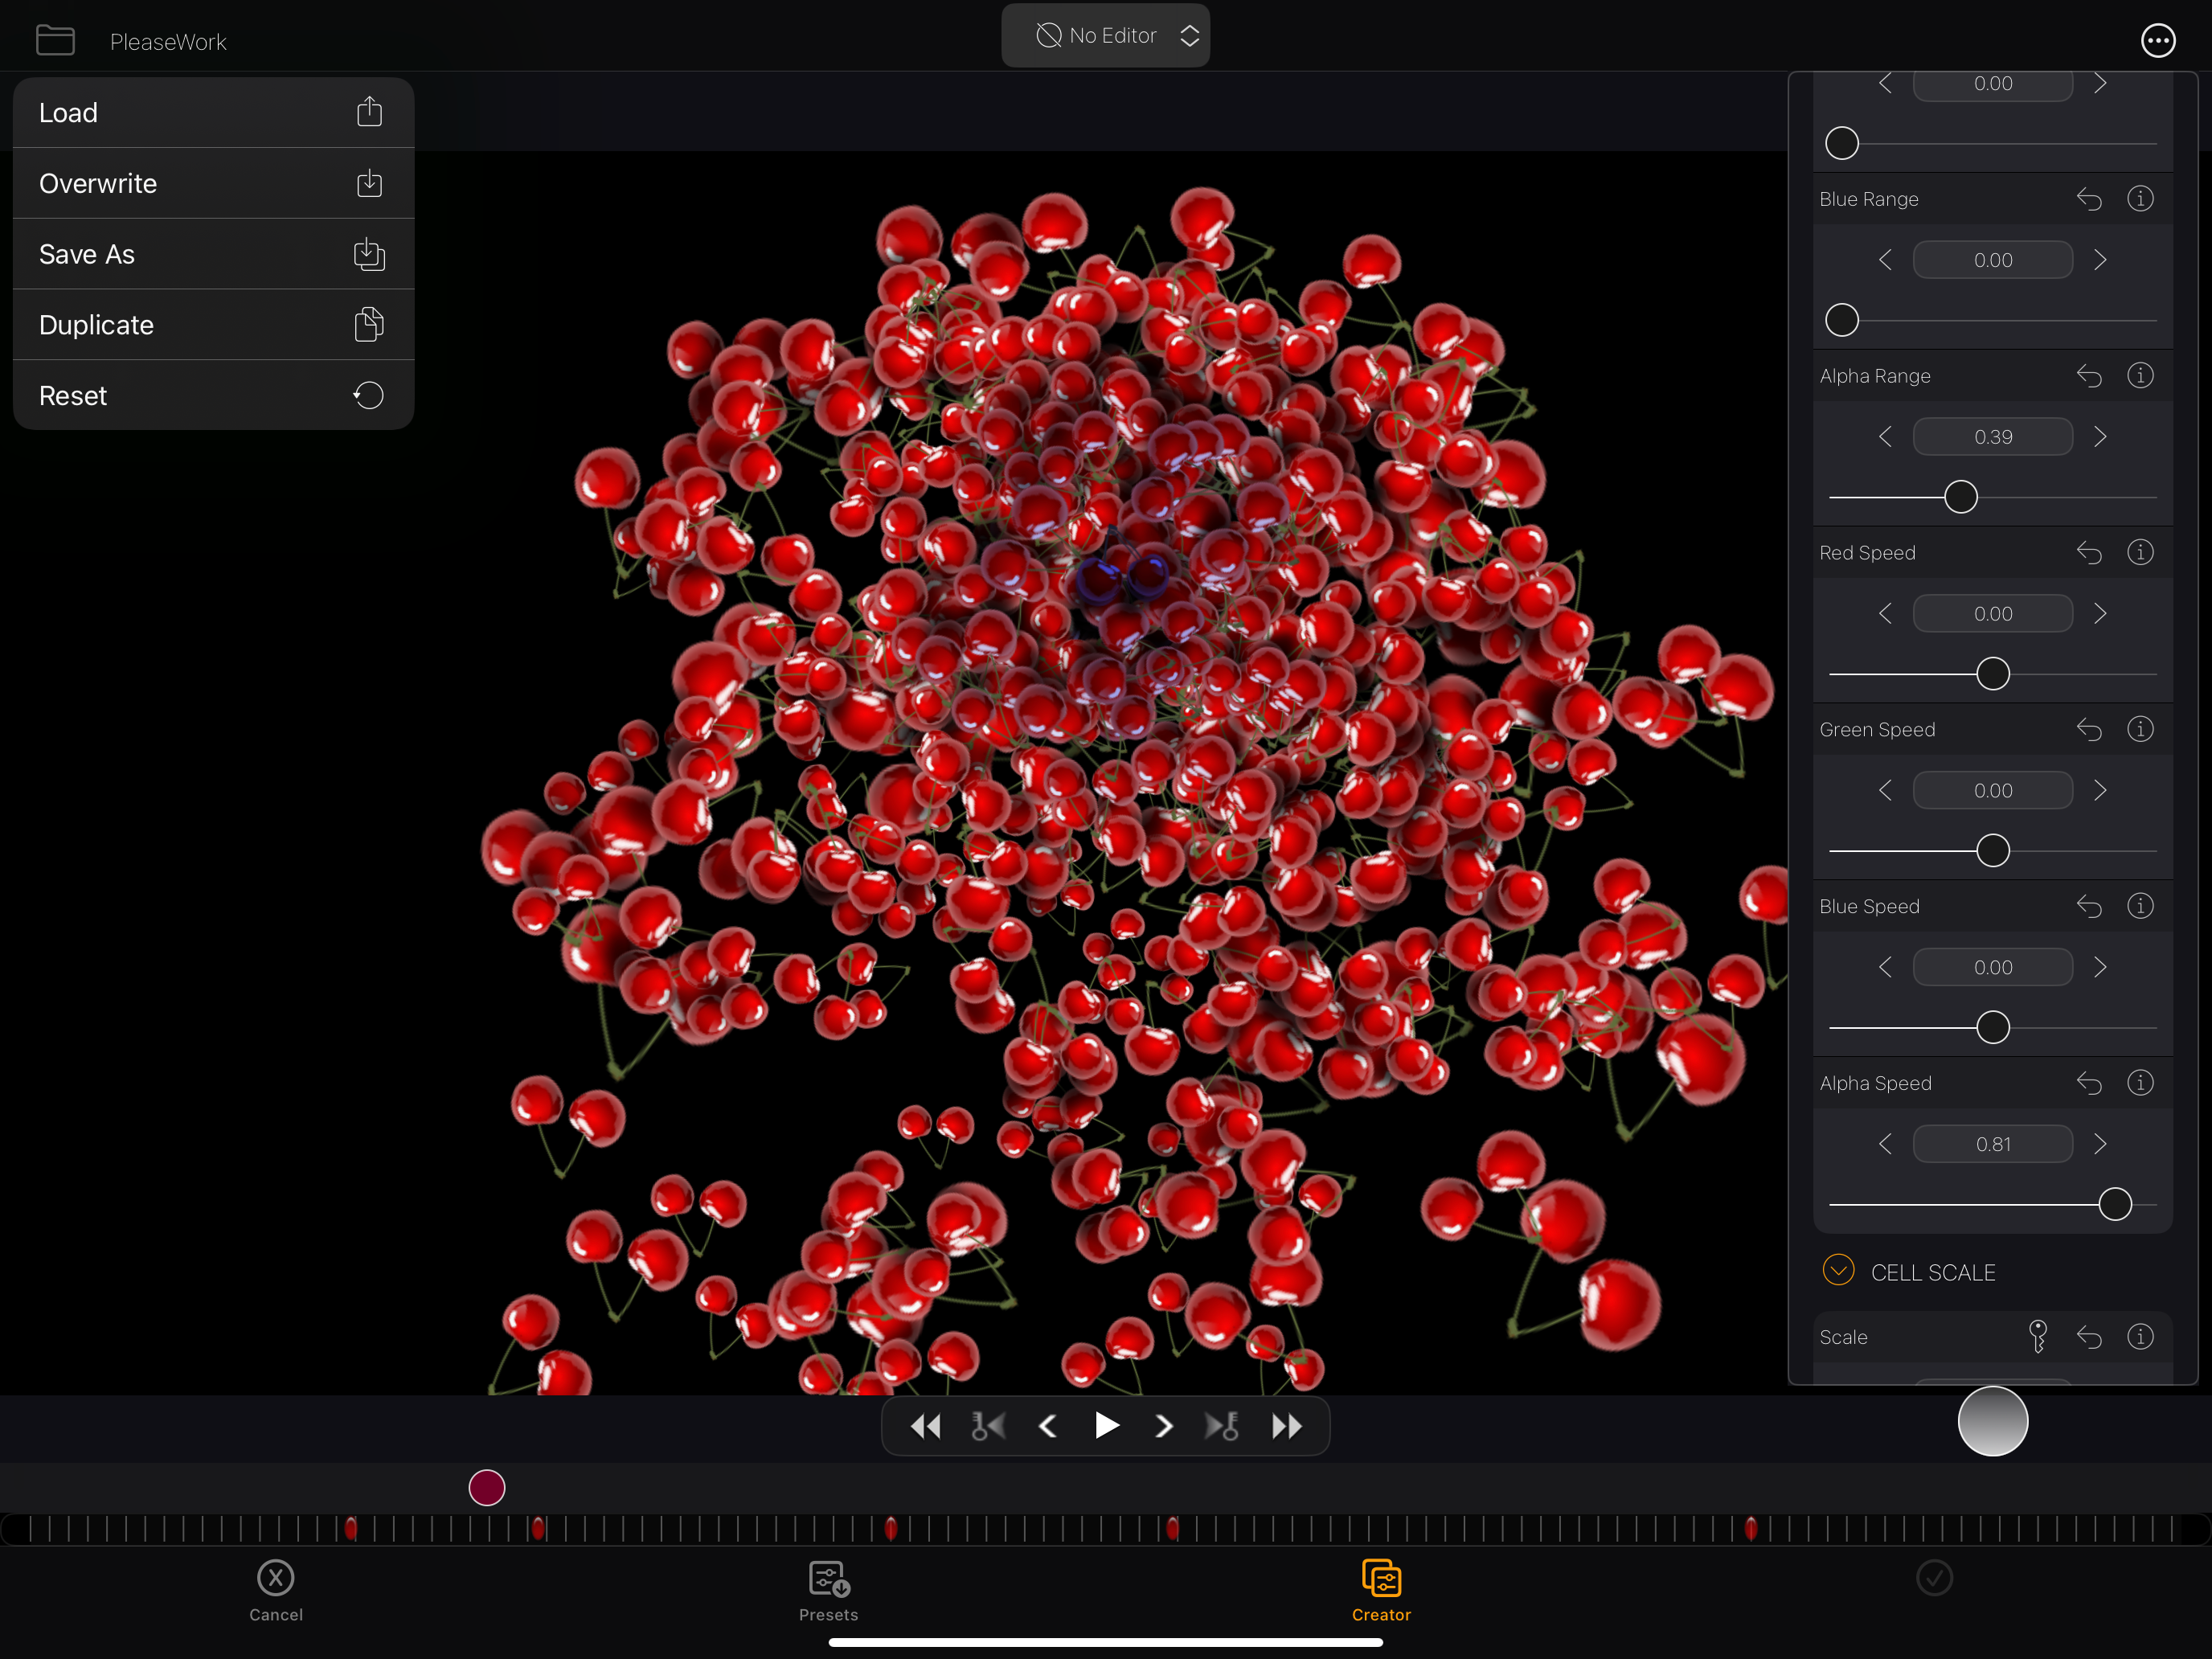Edit the Red Speed 0.00 value field
This screenshot has width=2212, height=1659.
1993,614
